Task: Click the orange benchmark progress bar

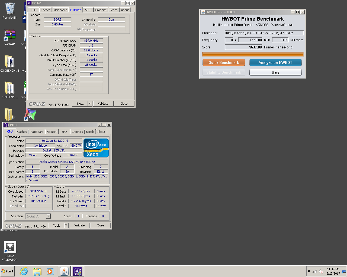Action: click(x=253, y=54)
